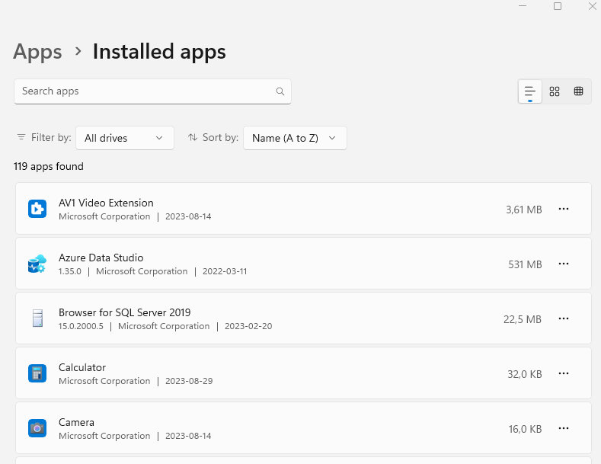Click the 3,61 MB size value
The image size is (601, 464).
click(x=523, y=210)
